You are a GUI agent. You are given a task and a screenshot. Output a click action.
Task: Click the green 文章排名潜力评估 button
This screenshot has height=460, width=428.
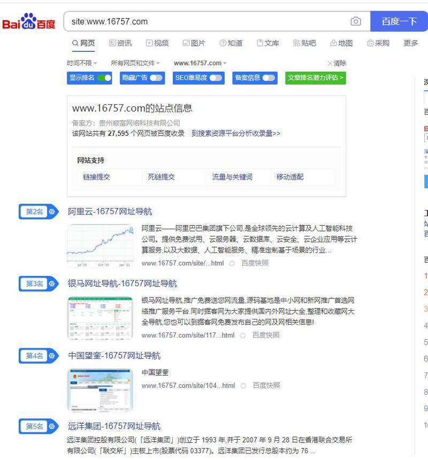coord(315,78)
